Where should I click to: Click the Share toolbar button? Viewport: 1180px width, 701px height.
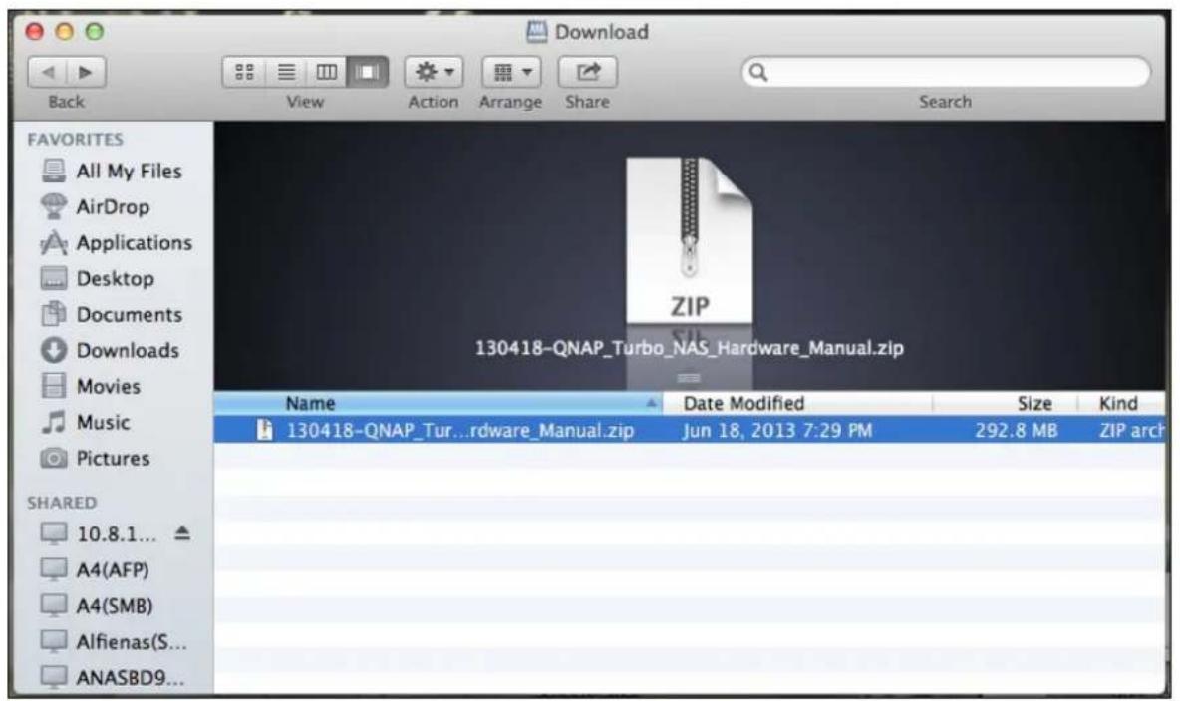588,72
